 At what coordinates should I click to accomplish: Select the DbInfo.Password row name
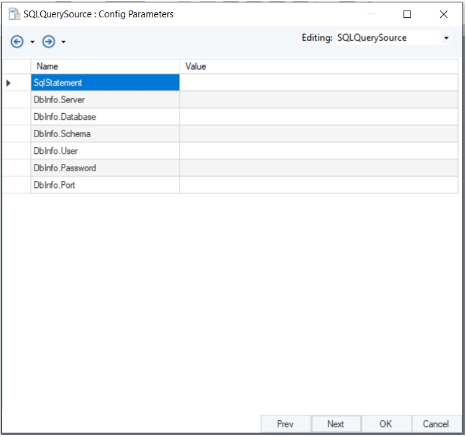tap(105, 168)
